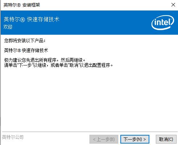
Task: Close the installer window with the X
Action: click(x=173, y=5)
